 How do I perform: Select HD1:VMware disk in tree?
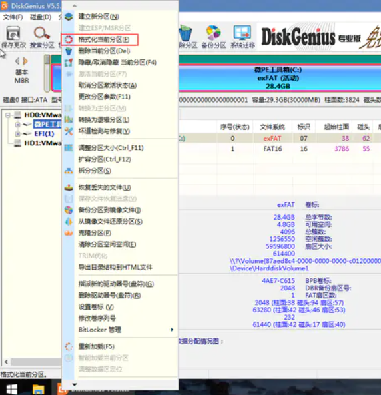[43, 143]
